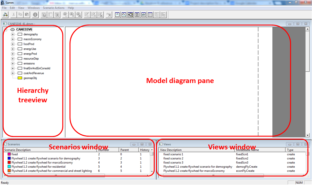Click the scissors Cut icon
The width and height of the screenshot is (312, 185).
coord(13,15)
